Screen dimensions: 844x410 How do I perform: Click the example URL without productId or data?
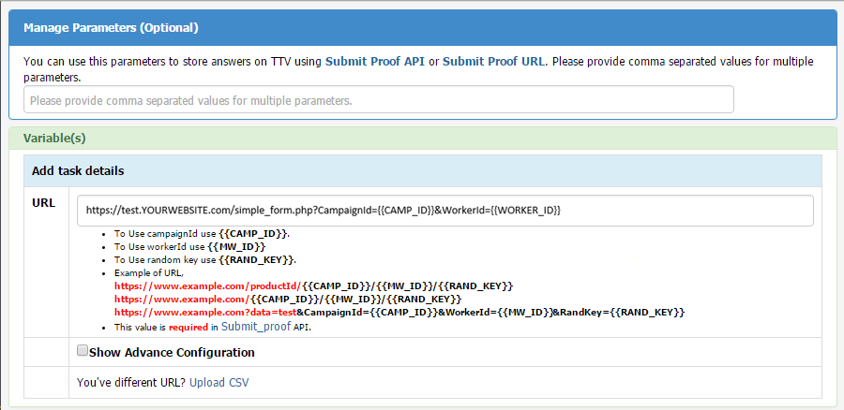coord(287,298)
